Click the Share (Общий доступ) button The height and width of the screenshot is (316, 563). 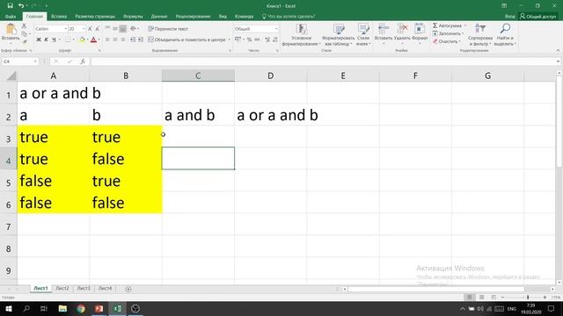tap(537, 17)
